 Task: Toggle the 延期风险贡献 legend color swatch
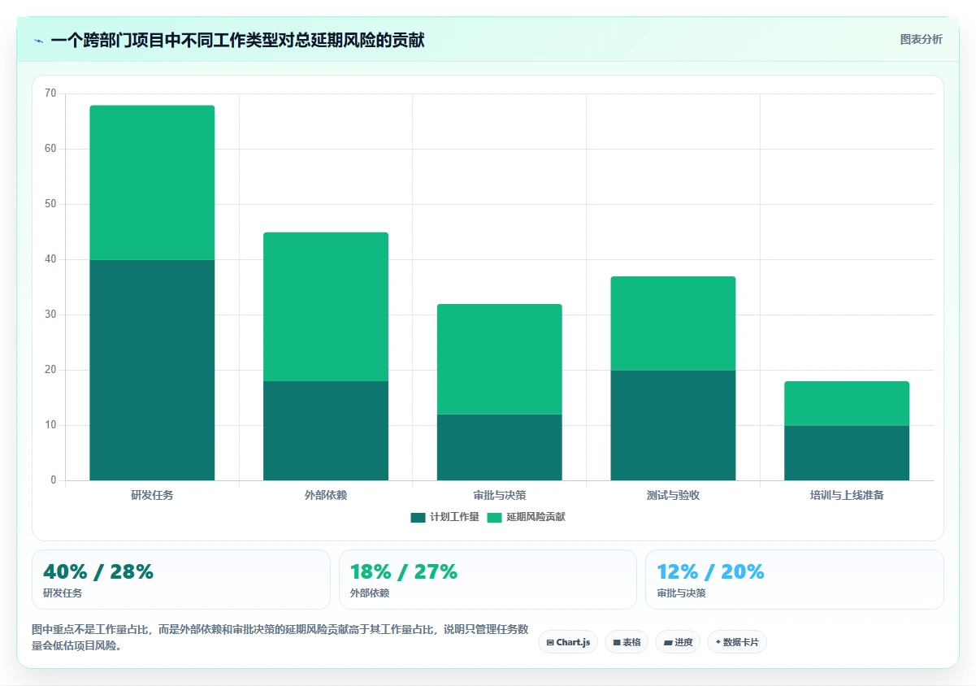click(x=494, y=517)
